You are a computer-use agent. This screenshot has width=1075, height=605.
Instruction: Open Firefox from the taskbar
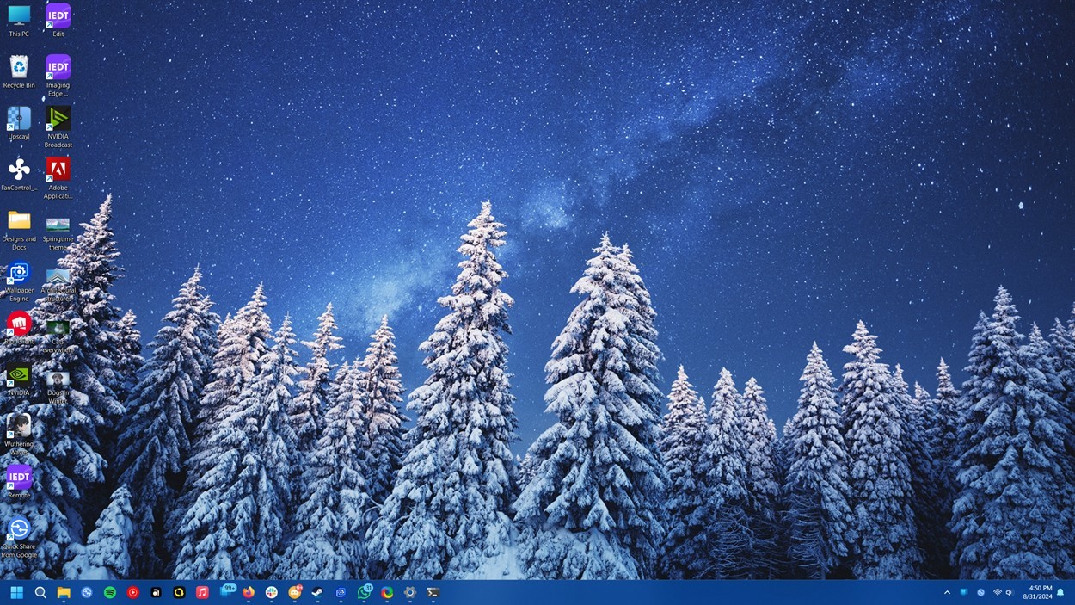point(249,592)
